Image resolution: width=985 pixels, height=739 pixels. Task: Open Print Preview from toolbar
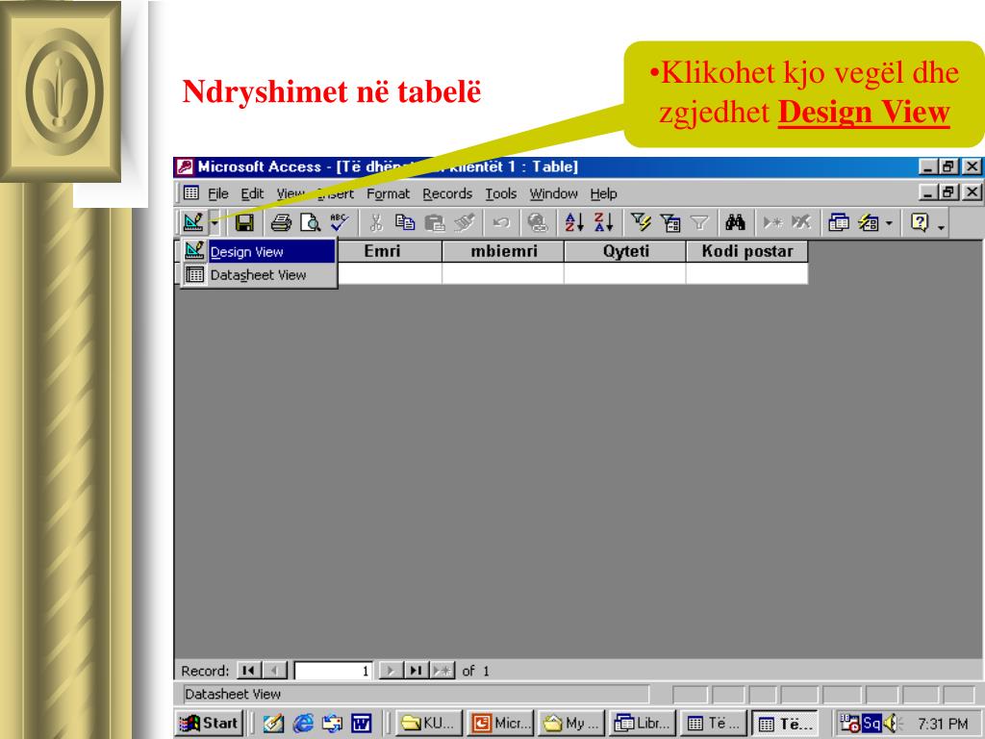[310, 222]
